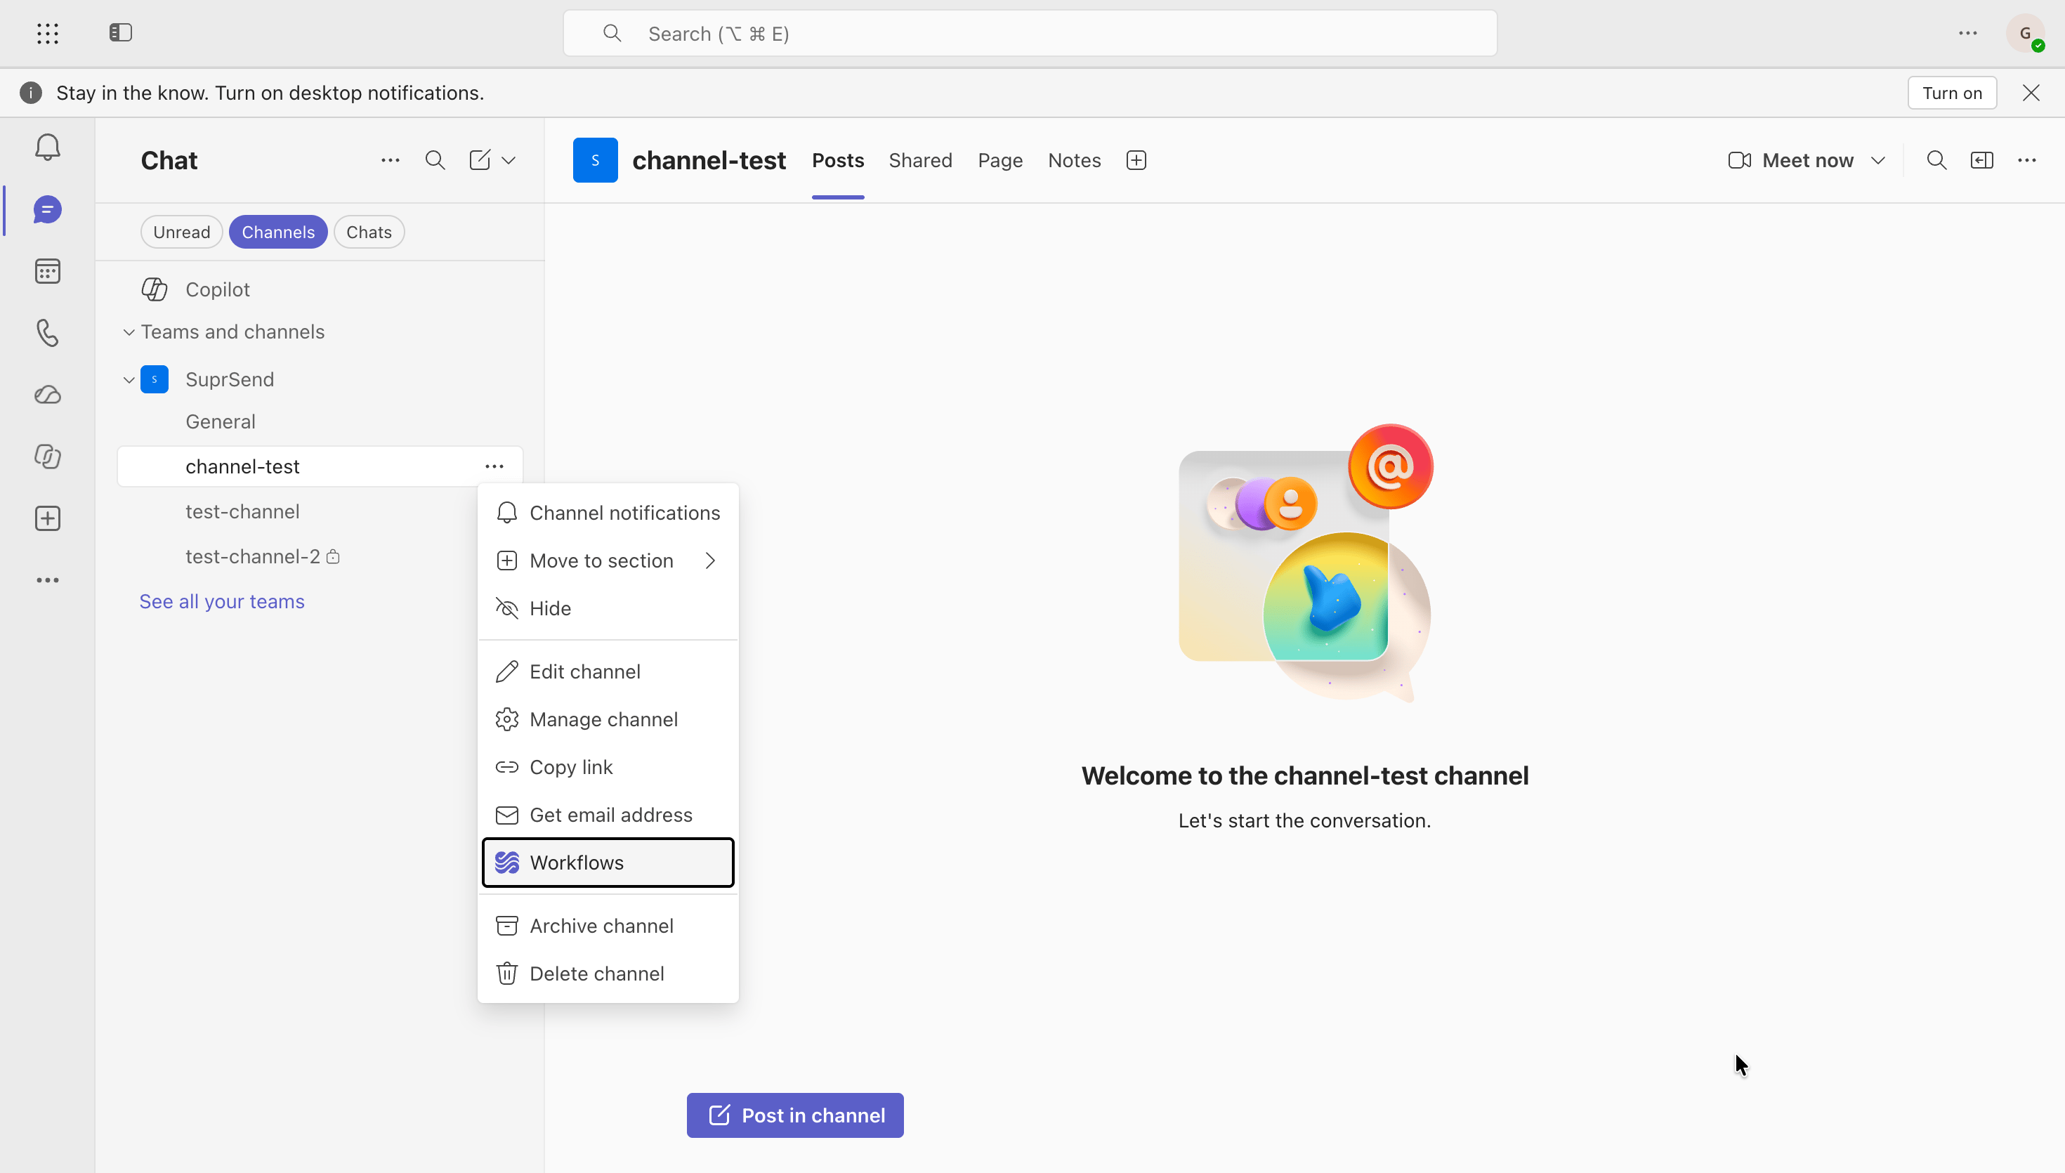The height and width of the screenshot is (1173, 2065).
Task: Open the new chat options chevron
Action: point(509,160)
